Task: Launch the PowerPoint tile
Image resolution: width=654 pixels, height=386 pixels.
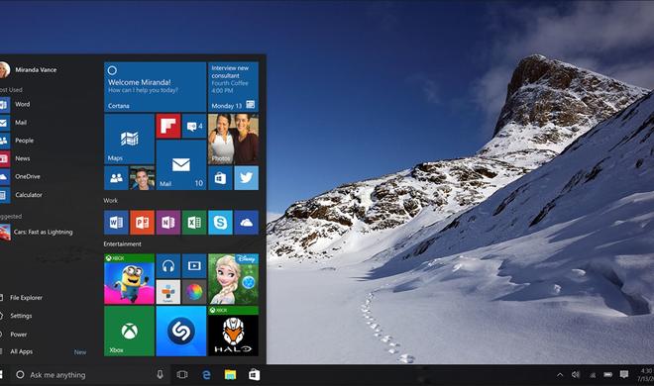Action: tap(143, 223)
